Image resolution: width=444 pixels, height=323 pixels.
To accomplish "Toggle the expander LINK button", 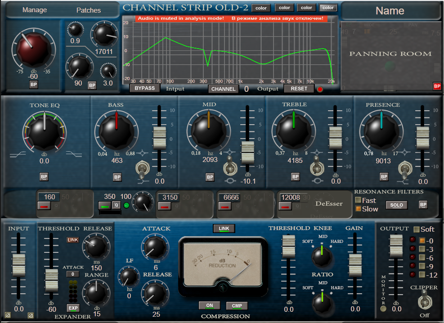I will click(73, 240).
